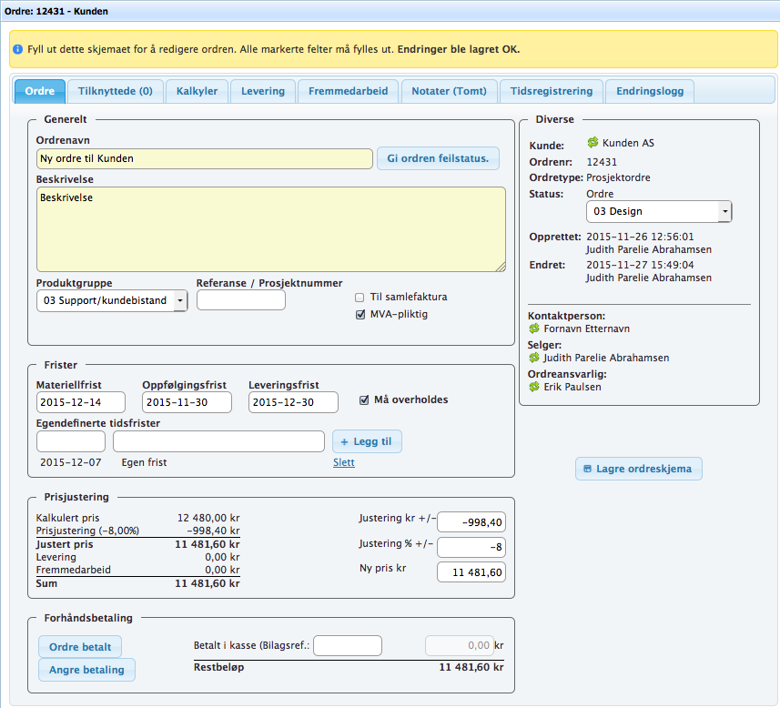Toggle the MVA-pliktig checkbox
780x708 pixels.
pyautogui.click(x=360, y=315)
